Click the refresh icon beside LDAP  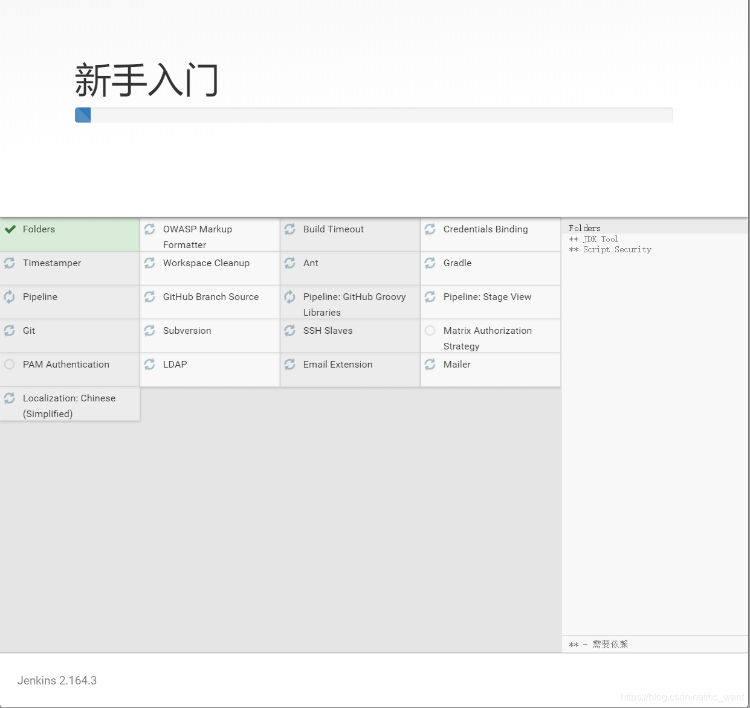tap(149, 365)
